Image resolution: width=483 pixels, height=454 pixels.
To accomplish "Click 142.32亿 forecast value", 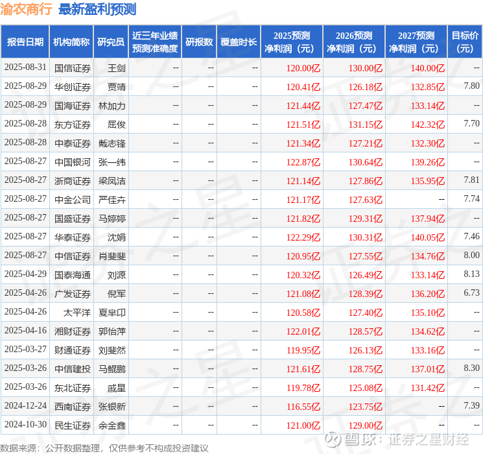I will tap(428, 125).
